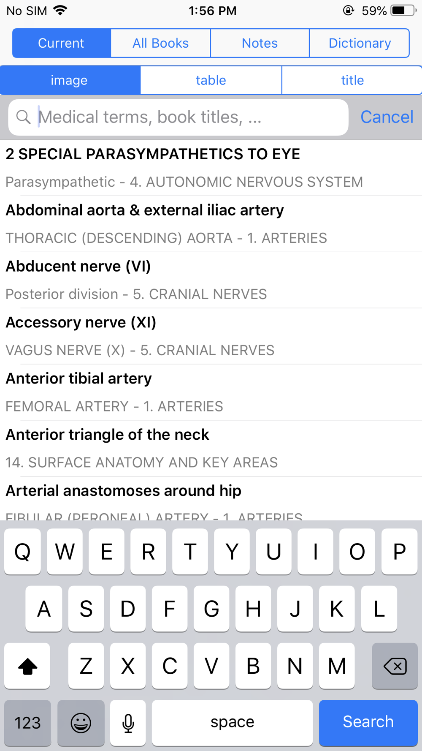This screenshot has height=751, width=422.
Task: Open Abducent nerve (VI) result
Action: click(211, 280)
